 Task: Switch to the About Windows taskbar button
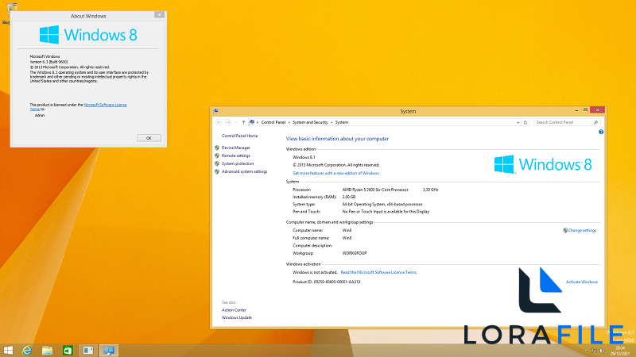(x=88, y=350)
